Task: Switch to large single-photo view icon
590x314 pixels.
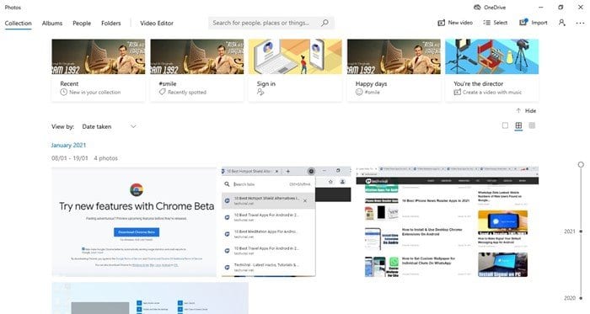Action: click(x=505, y=125)
